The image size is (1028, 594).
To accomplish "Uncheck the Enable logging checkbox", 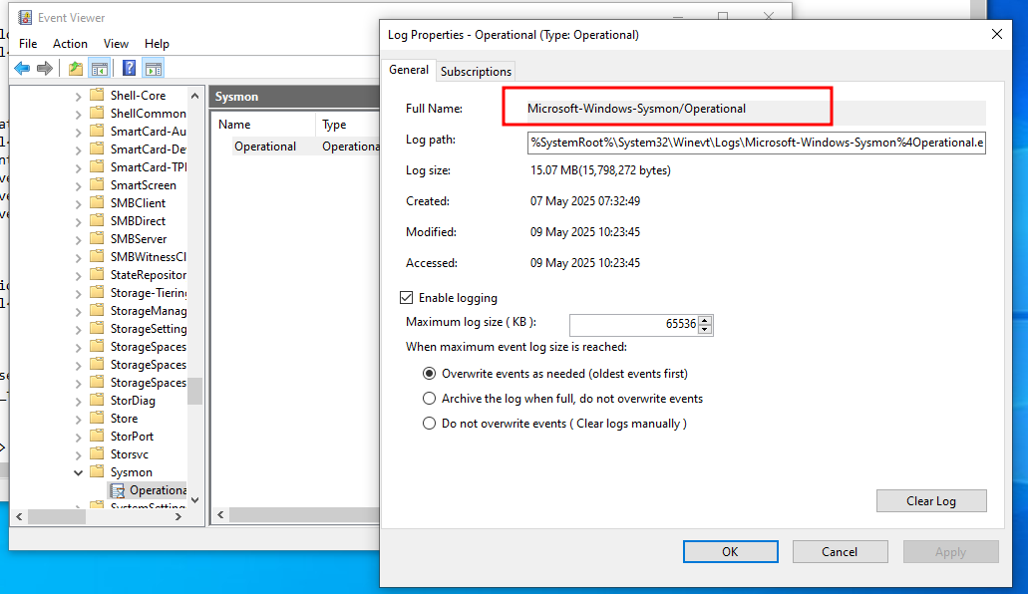I will (407, 298).
